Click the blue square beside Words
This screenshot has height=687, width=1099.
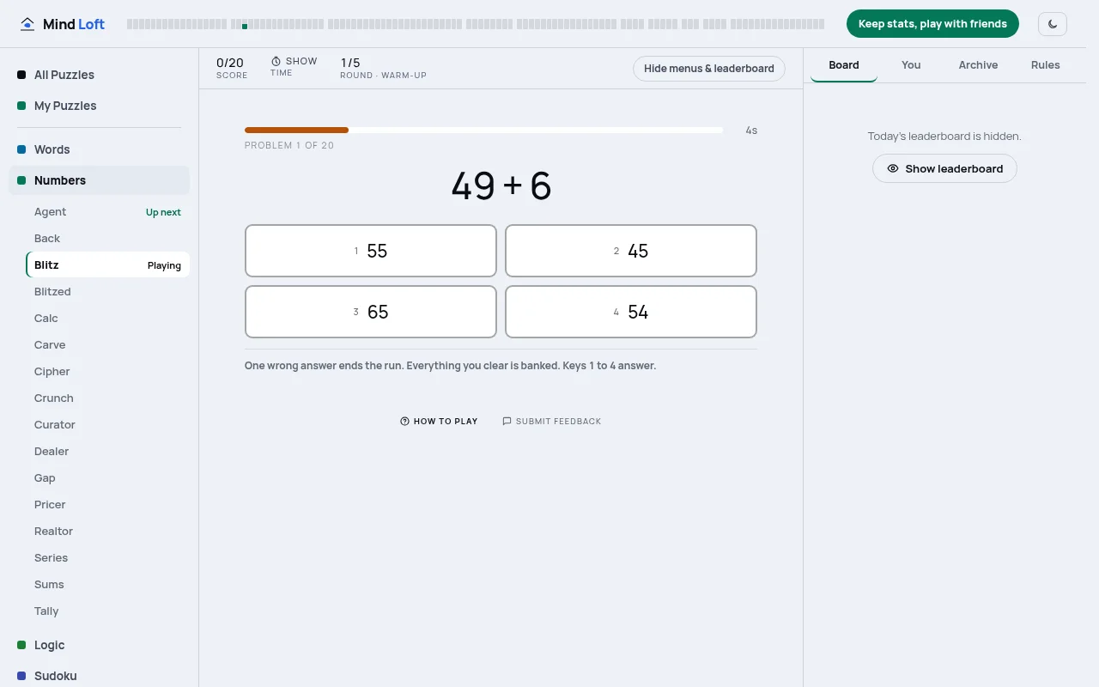click(21, 149)
